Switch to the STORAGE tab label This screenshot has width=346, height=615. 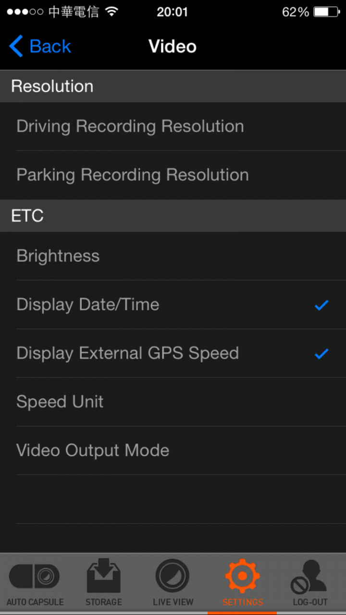click(x=104, y=602)
